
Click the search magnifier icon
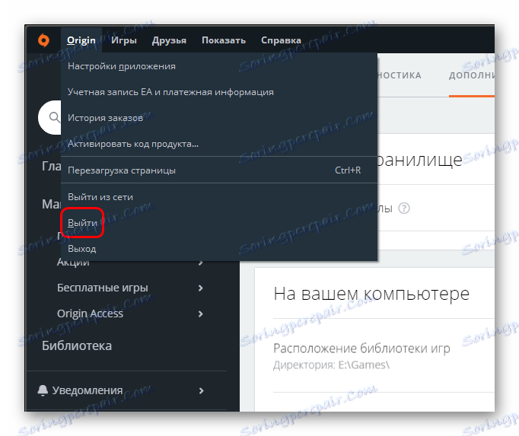[x=54, y=117]
